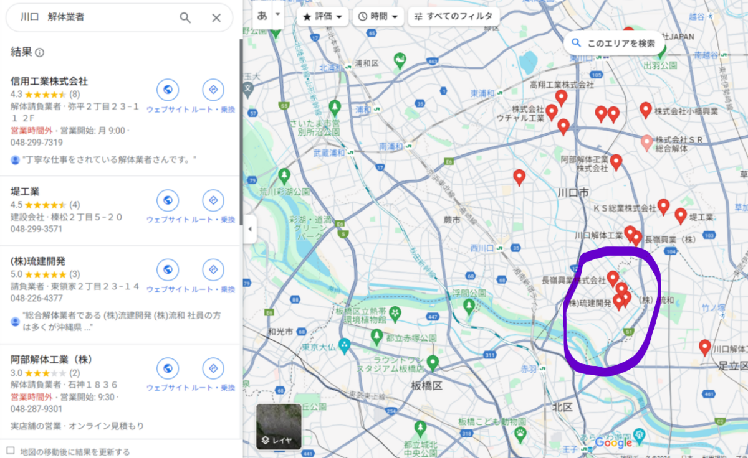Click the results list scrollbar
This screenshot has width=748, height=458.
[241, 131]
